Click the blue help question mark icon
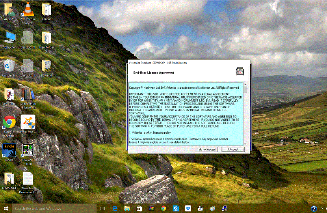The image size is (327, 213). (314, 208)
